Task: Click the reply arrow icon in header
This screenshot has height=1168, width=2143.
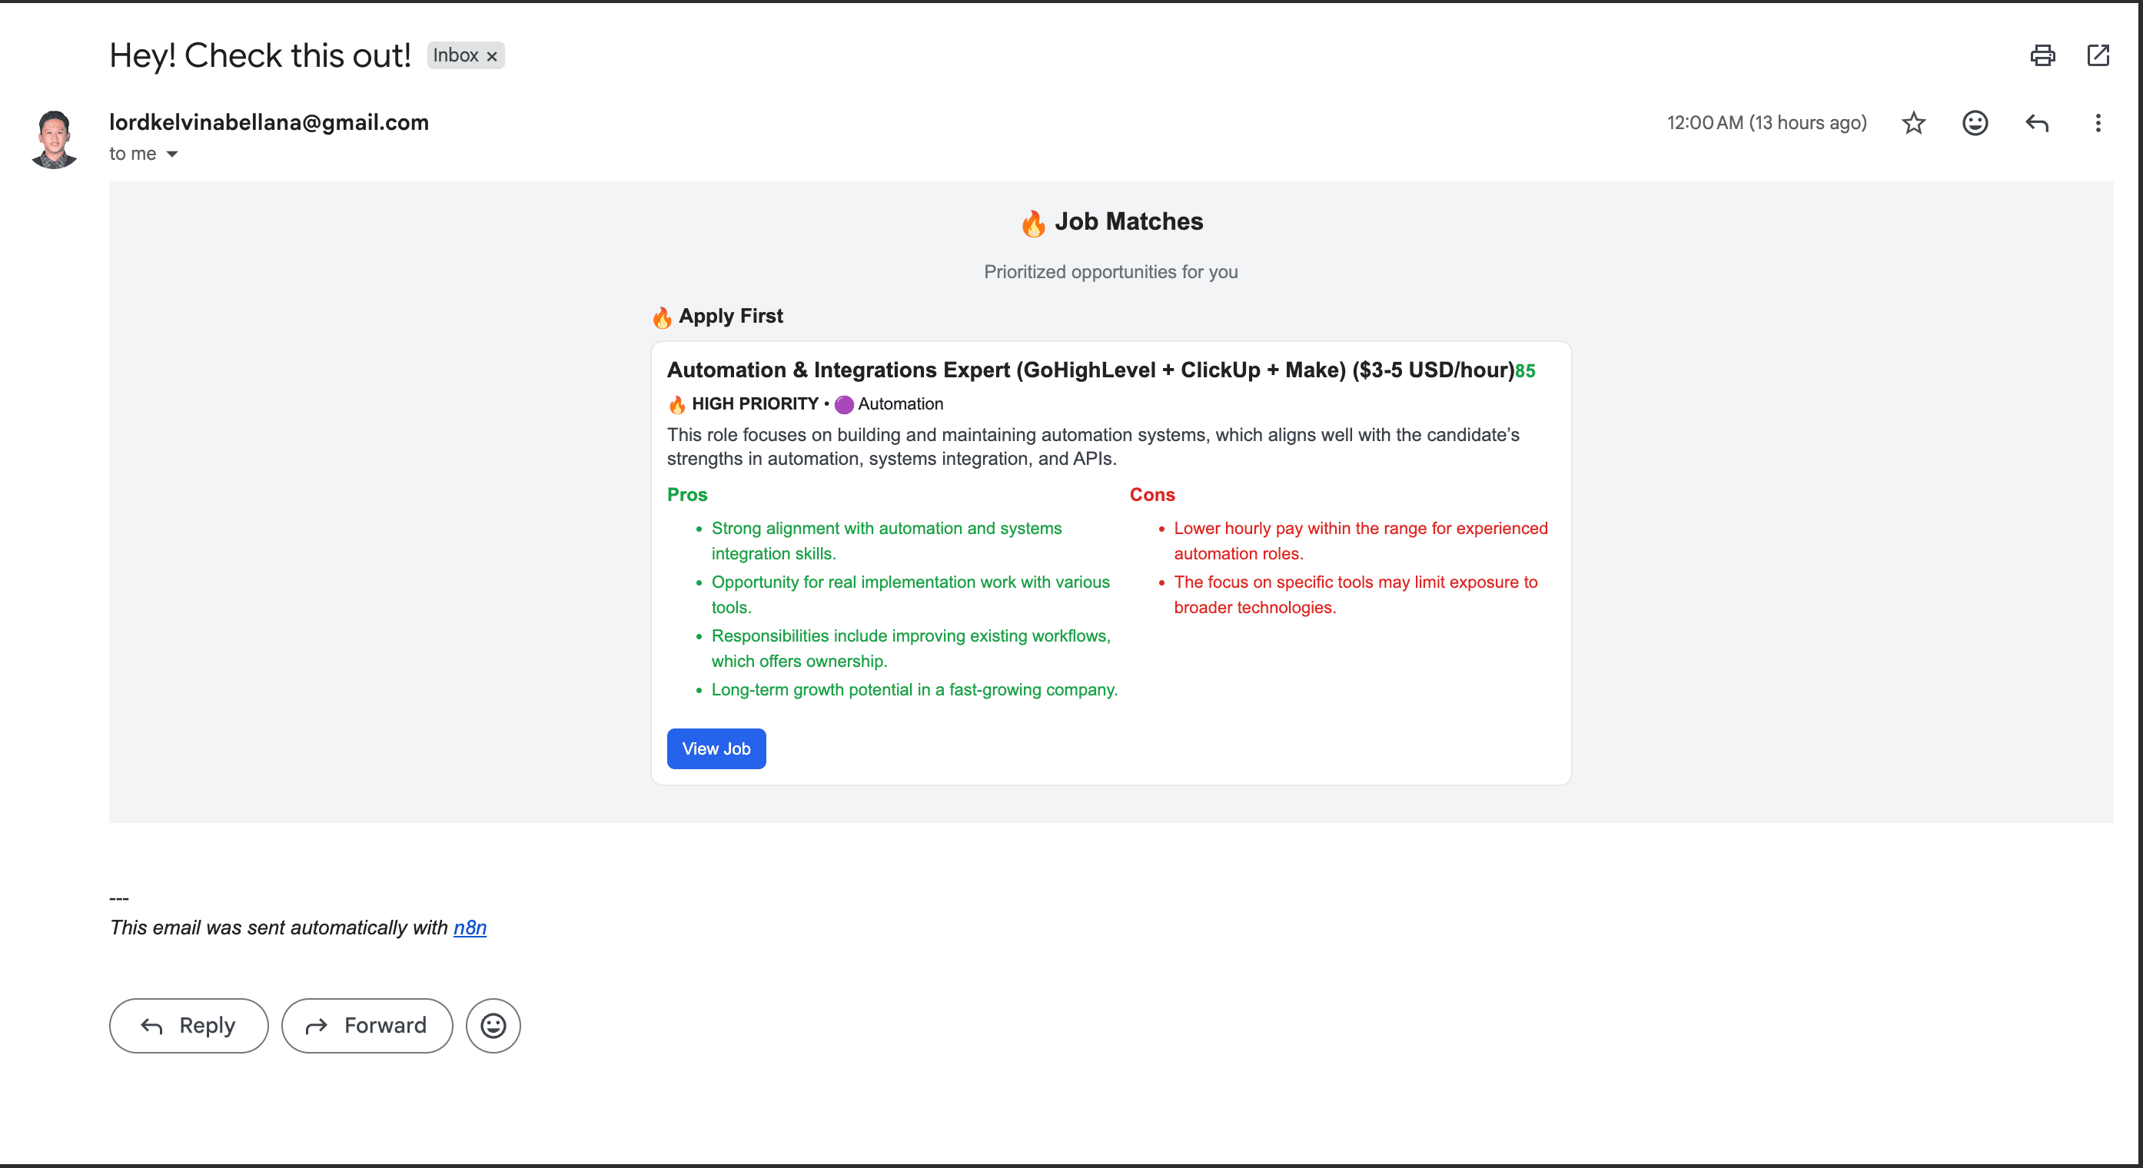Action: tap(2036, 123)
